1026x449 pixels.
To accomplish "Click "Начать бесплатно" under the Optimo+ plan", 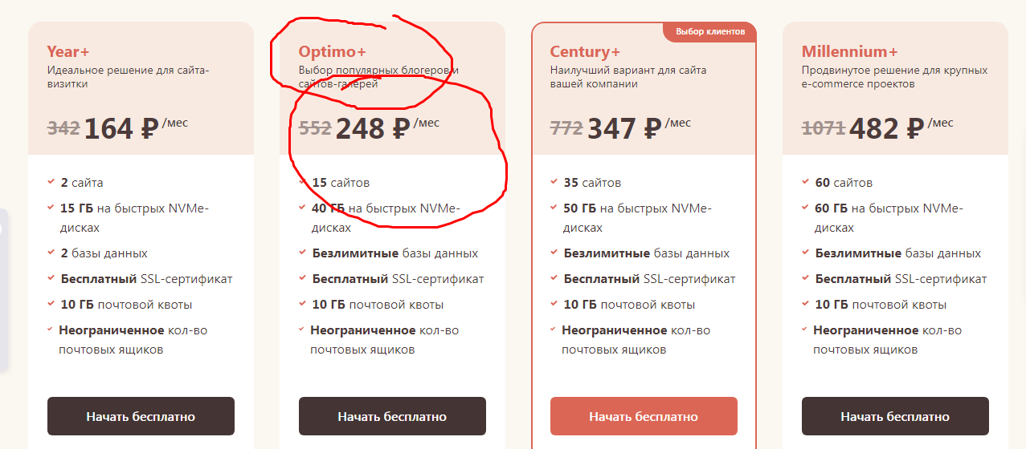I will [x=392, y=416].
